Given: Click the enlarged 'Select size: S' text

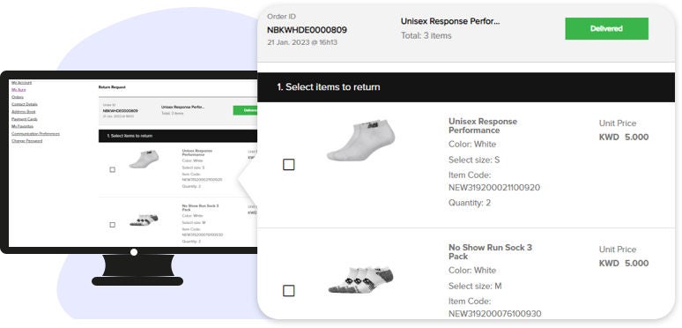Looking at the screenshot, I should (474, 160).
